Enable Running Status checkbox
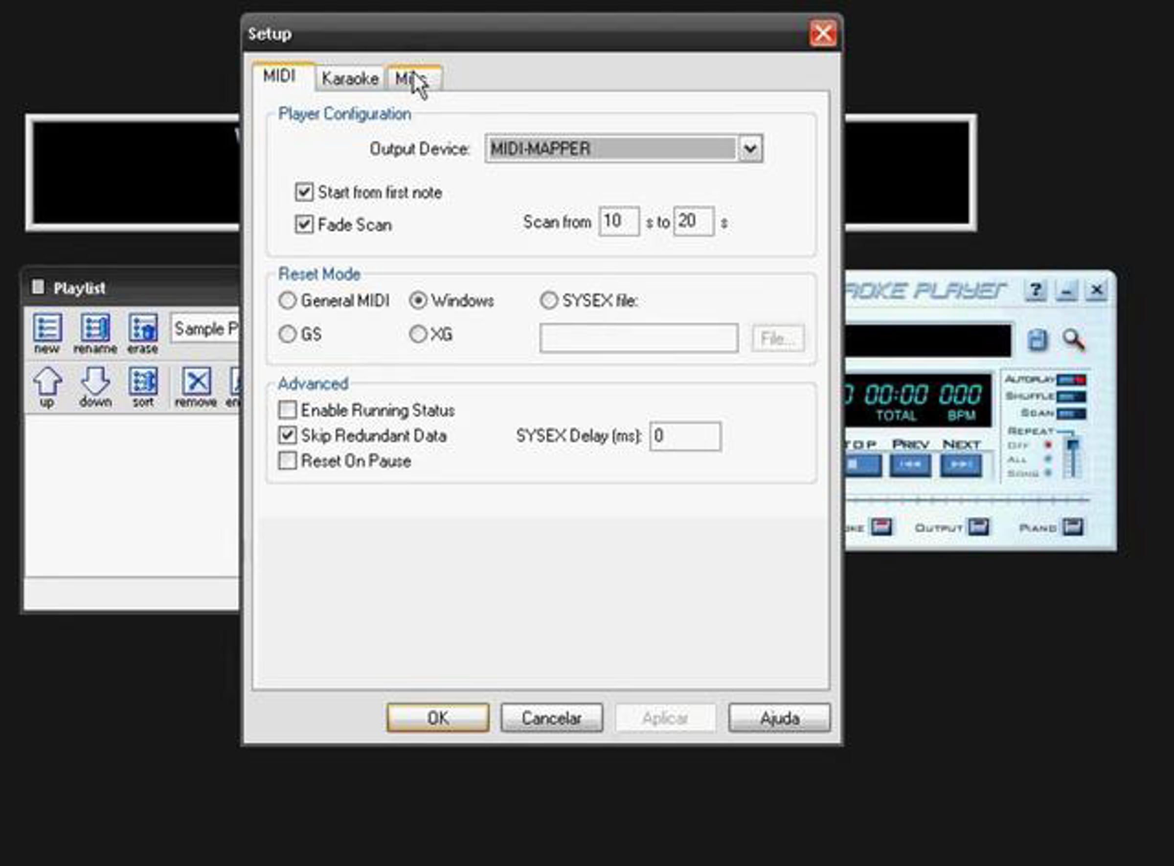The width and height of the screenshot is (1174, 866). coord(288,410)
